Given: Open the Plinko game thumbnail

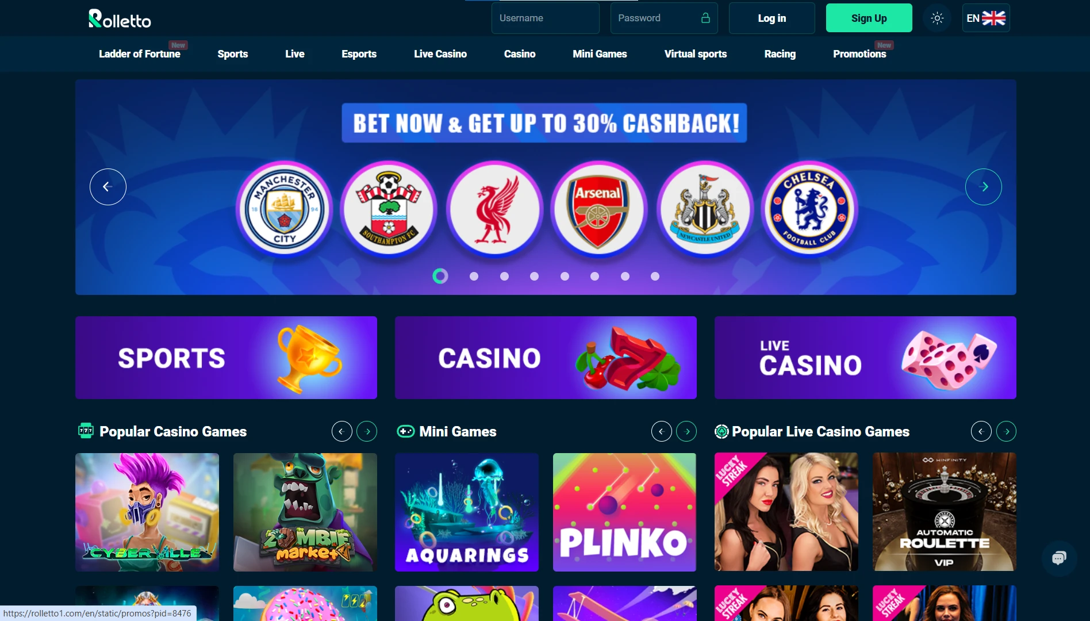Looking at the screenshot, I should pyautogui.click(x=625, y=512).
